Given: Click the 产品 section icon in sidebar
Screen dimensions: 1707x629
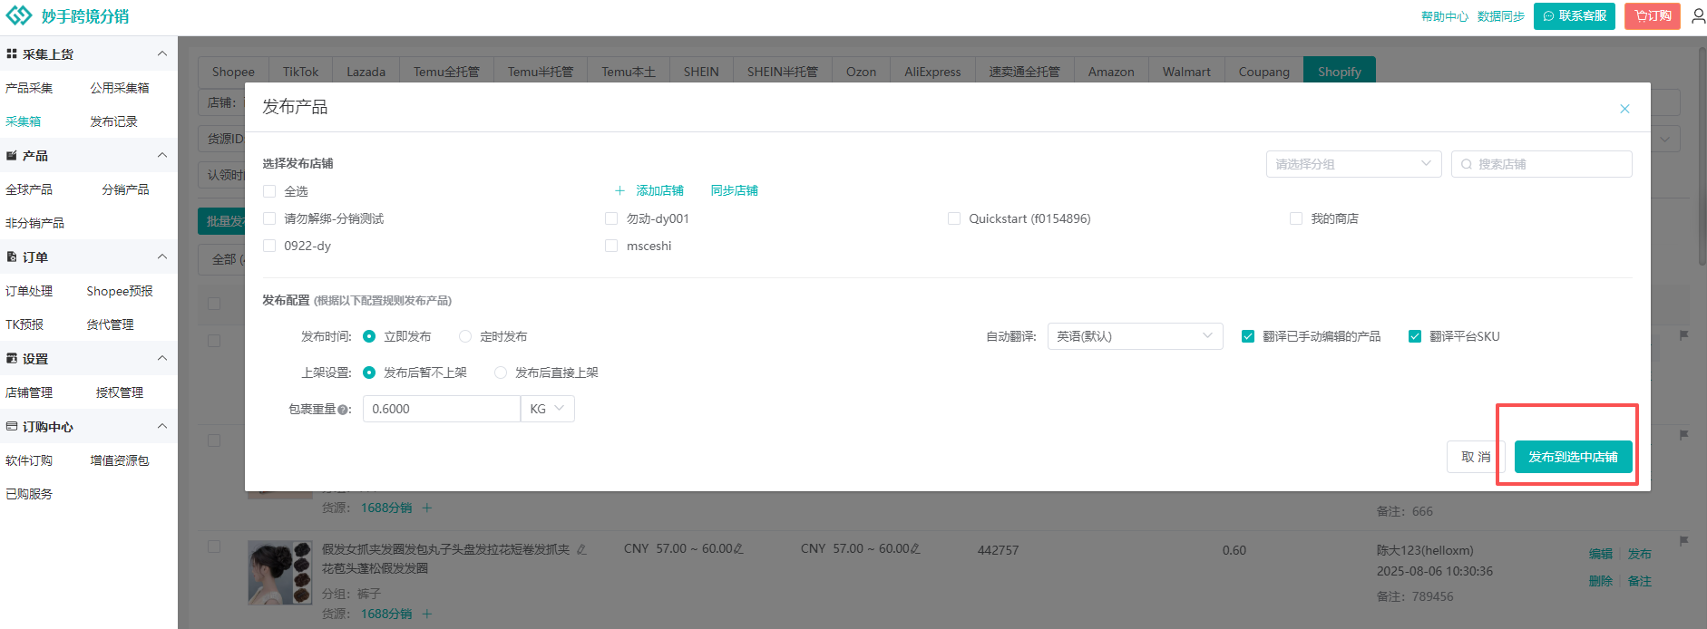Looking at the screenshot, I should 12,156.
